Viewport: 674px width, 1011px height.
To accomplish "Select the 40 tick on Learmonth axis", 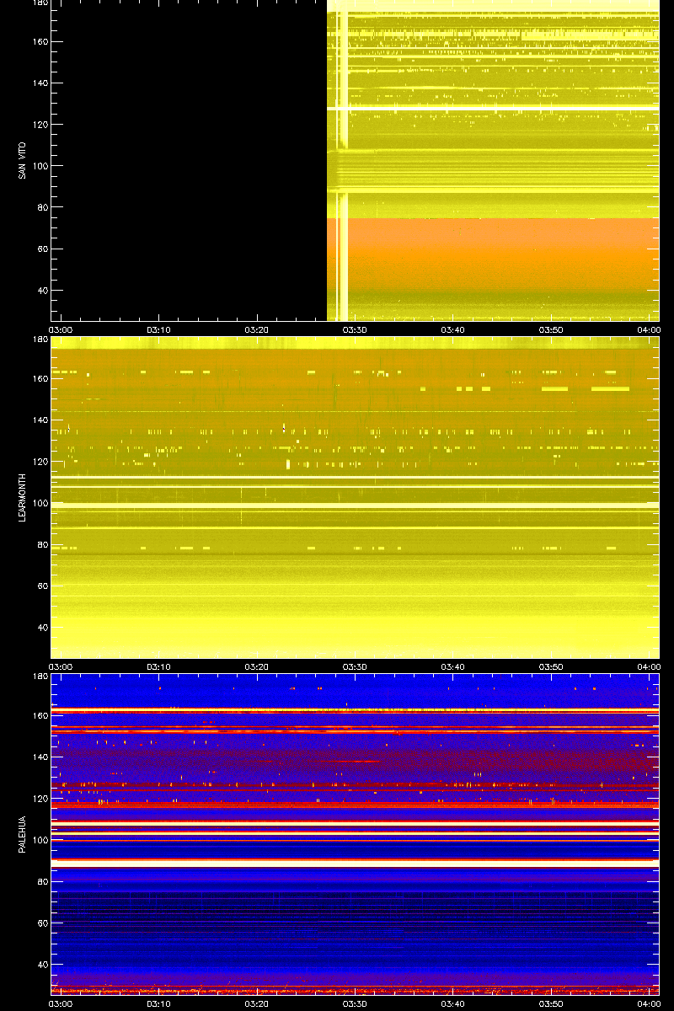I will coord(42,628).
